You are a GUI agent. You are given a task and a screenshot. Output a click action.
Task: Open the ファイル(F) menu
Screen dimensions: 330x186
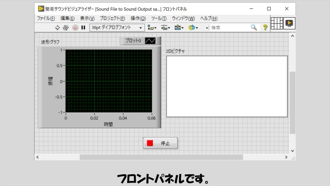coord(46,18)
